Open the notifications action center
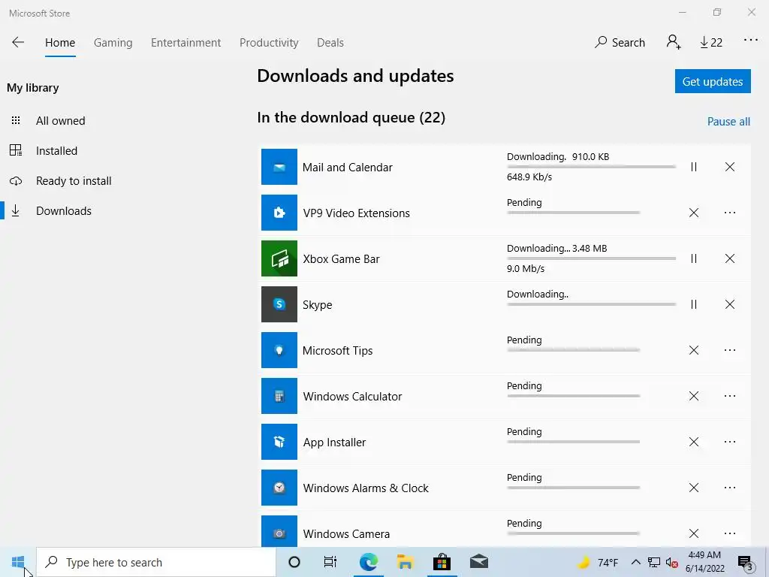The height and width of the screenshot is (577, 769). point(746,563)
